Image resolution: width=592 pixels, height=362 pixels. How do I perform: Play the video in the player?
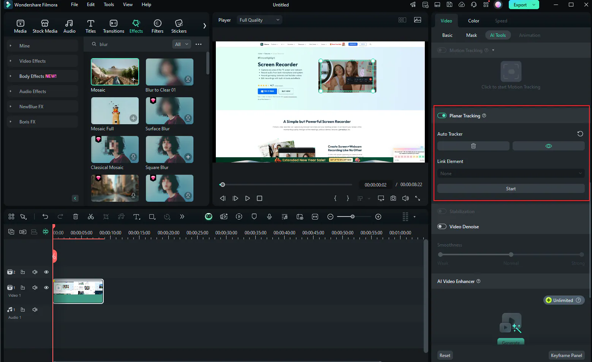pyautogui.click(x=247, y=198)
